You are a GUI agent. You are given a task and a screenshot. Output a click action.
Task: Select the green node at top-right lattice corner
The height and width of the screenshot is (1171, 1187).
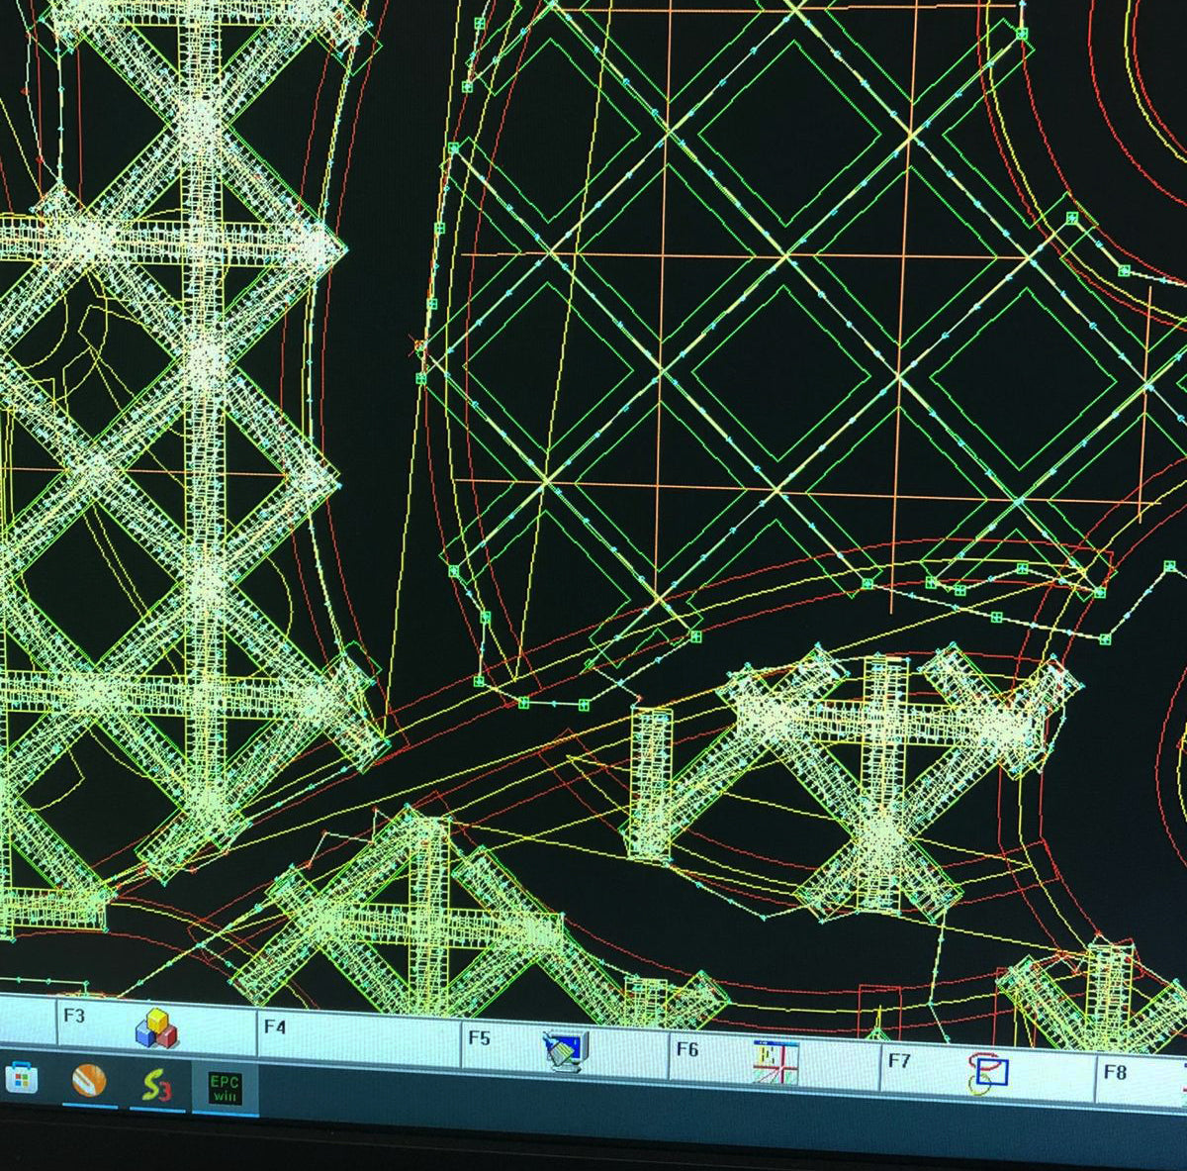[x=1021, y=34]
